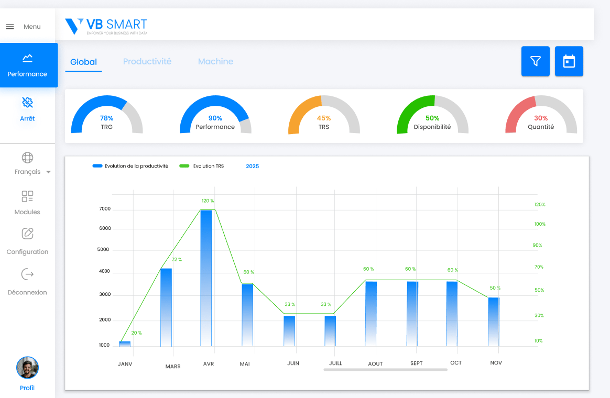Switch to the Machine tab
The width and height of the screenshot is (610, 398).
click(215, 61)
